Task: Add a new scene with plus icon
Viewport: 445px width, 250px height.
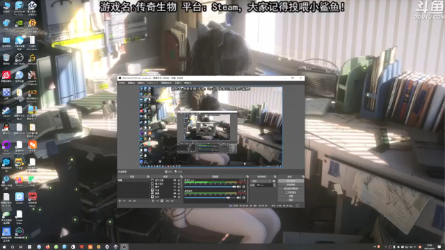Action: 120,201
